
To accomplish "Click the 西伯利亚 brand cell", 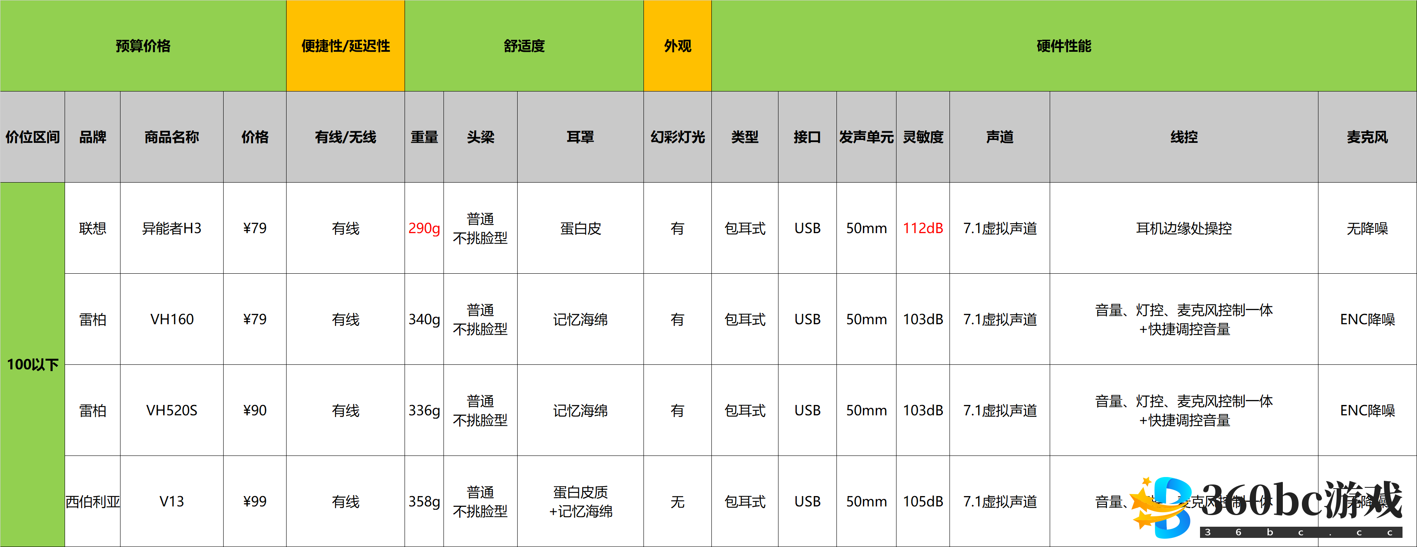I will 92,501.
